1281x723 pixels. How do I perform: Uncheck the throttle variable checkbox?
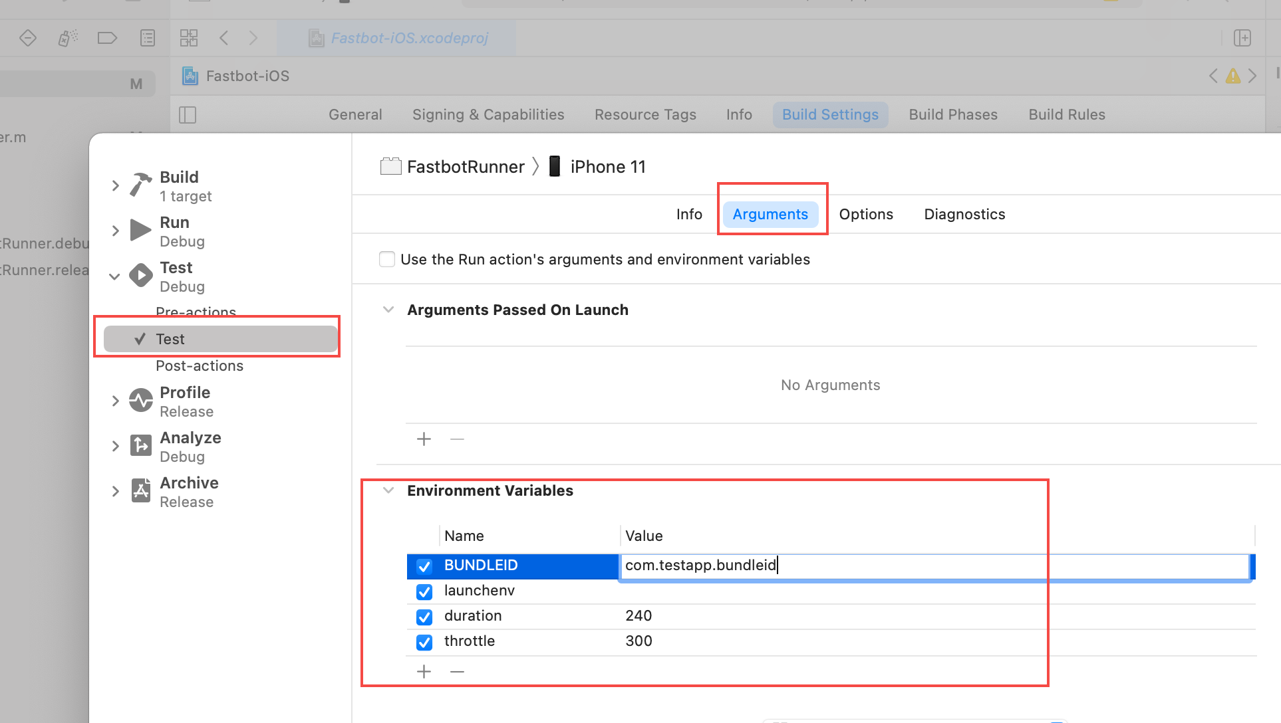(x=424, y=642)
